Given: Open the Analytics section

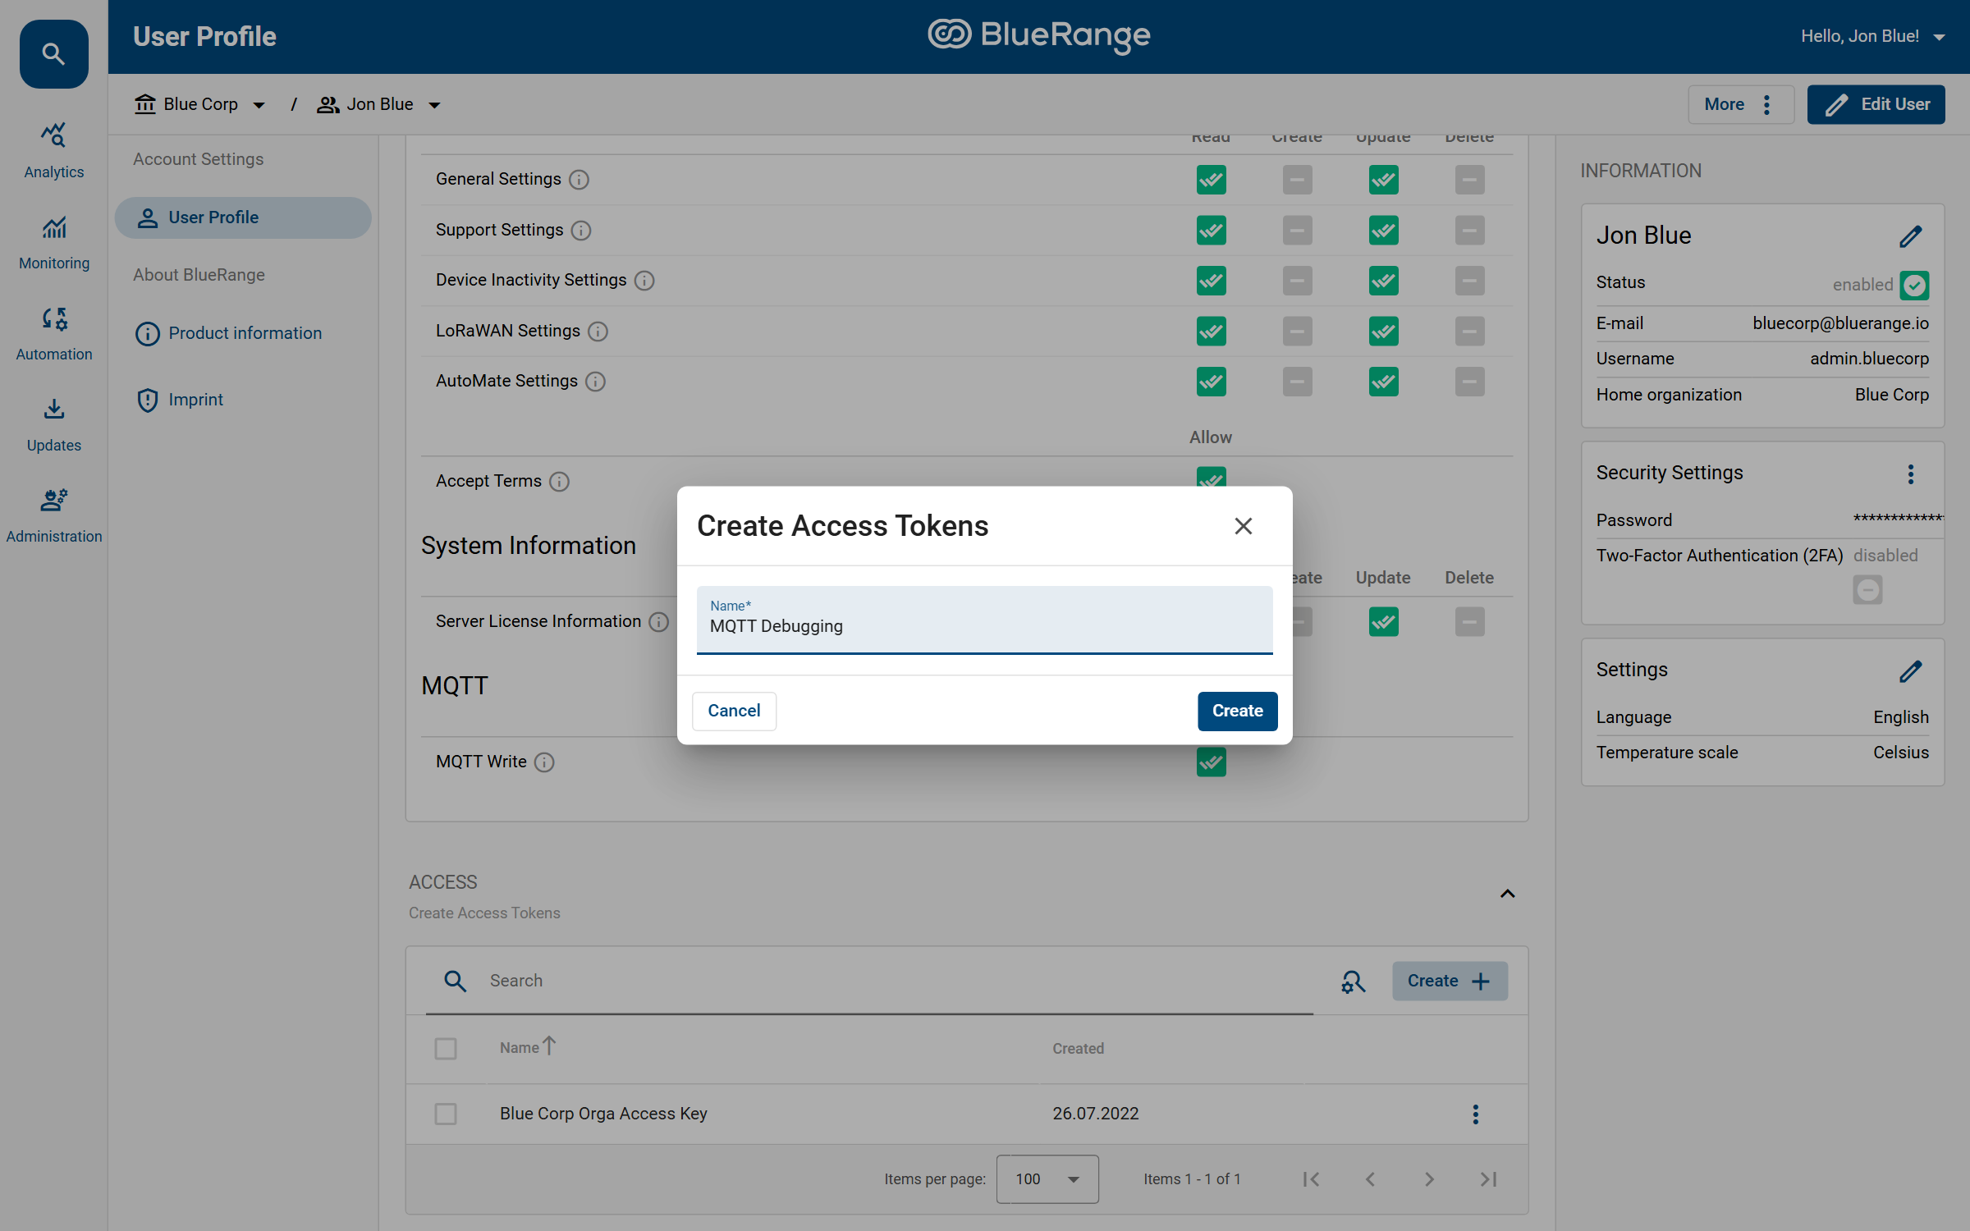Looking at the screenshot, I should (x=54, y=151).
